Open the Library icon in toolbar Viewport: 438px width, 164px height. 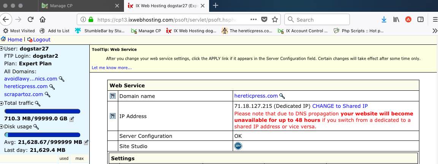coord(396,19)
